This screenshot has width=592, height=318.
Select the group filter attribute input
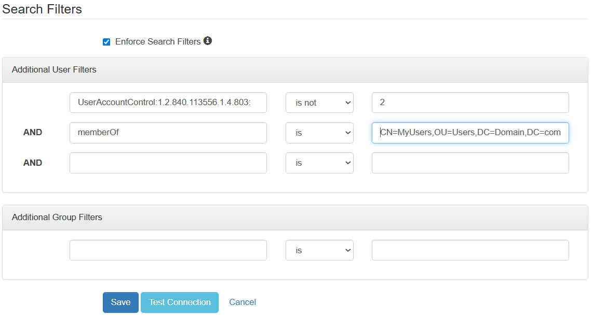tap(168, 250)
